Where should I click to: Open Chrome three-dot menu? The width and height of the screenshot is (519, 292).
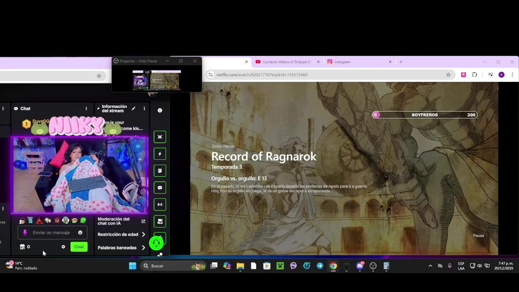[x=512, y=75]
